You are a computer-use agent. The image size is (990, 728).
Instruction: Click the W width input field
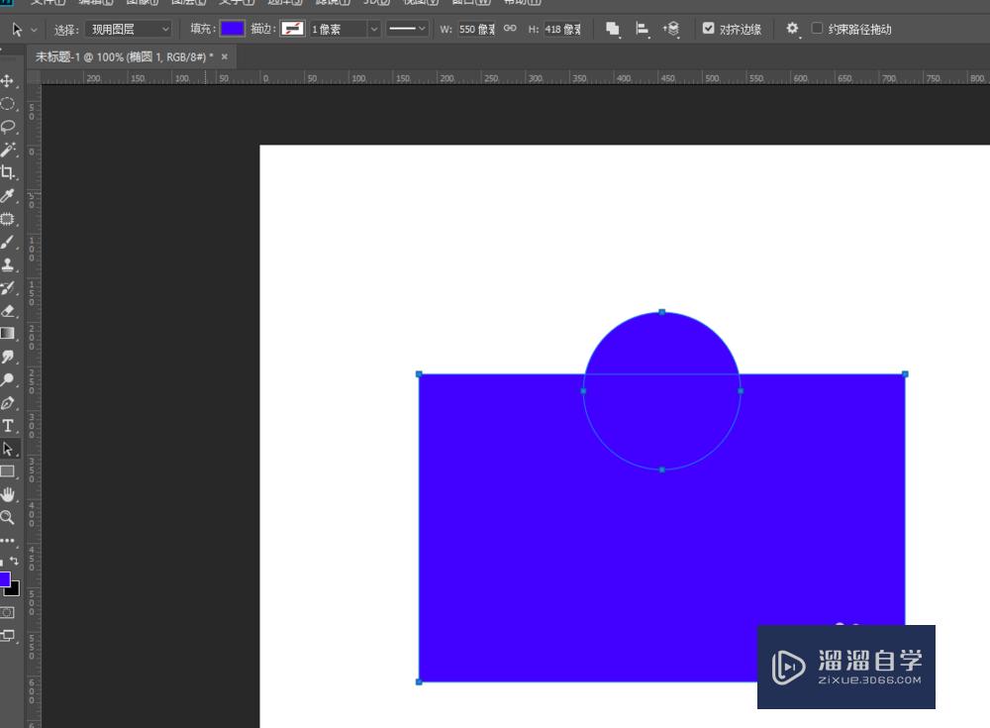coord(477,29)
